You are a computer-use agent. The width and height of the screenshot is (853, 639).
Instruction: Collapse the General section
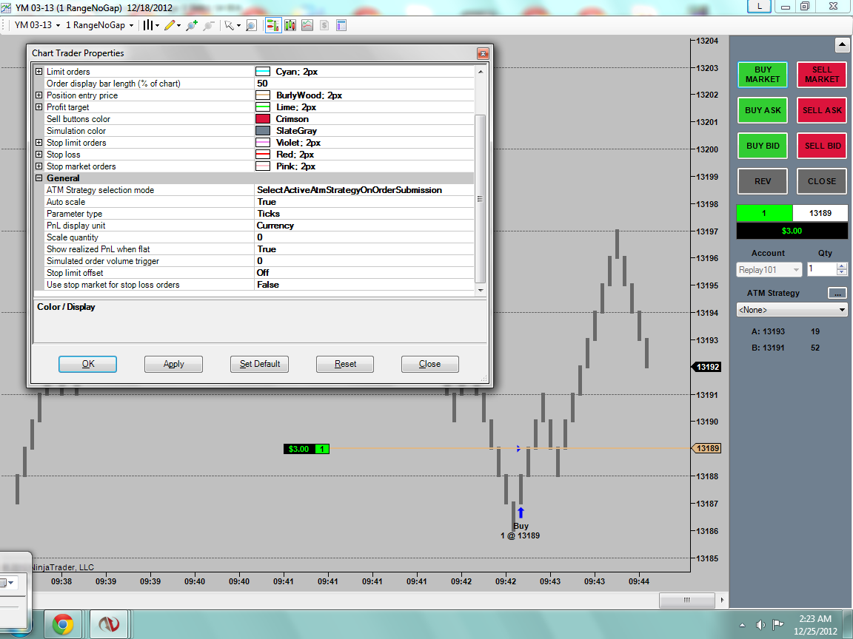tap(39, 178)
